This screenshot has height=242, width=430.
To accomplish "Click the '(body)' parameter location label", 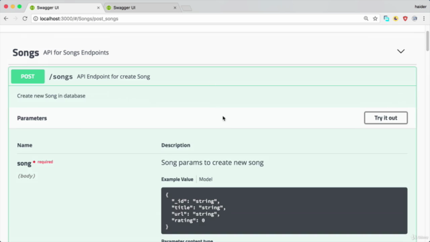I will (x=26, y=176).
